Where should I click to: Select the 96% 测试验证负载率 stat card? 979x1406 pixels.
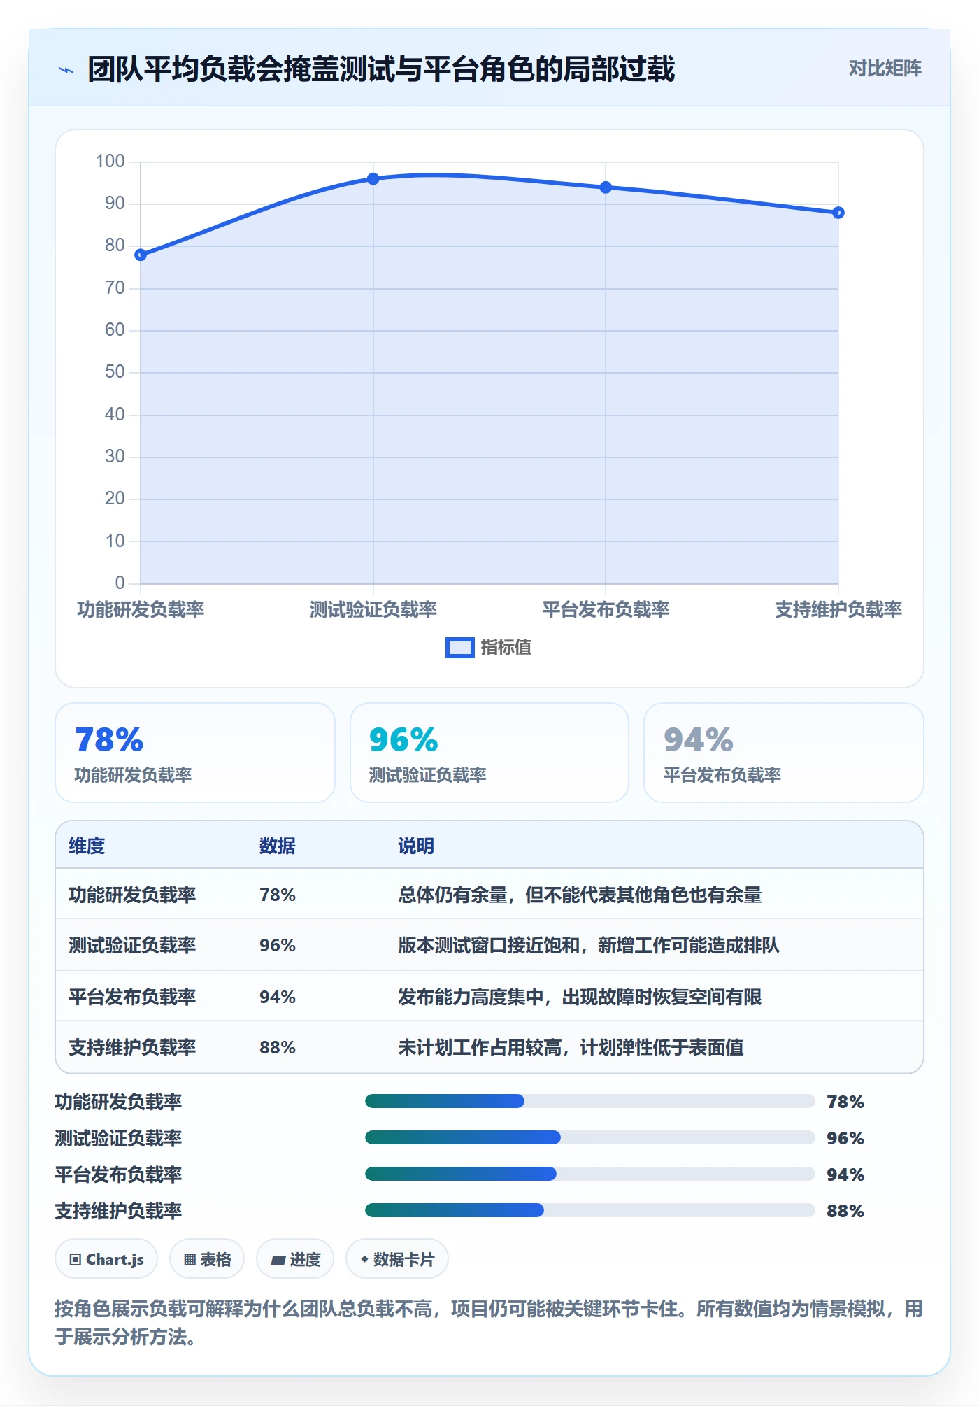[489, 753]
